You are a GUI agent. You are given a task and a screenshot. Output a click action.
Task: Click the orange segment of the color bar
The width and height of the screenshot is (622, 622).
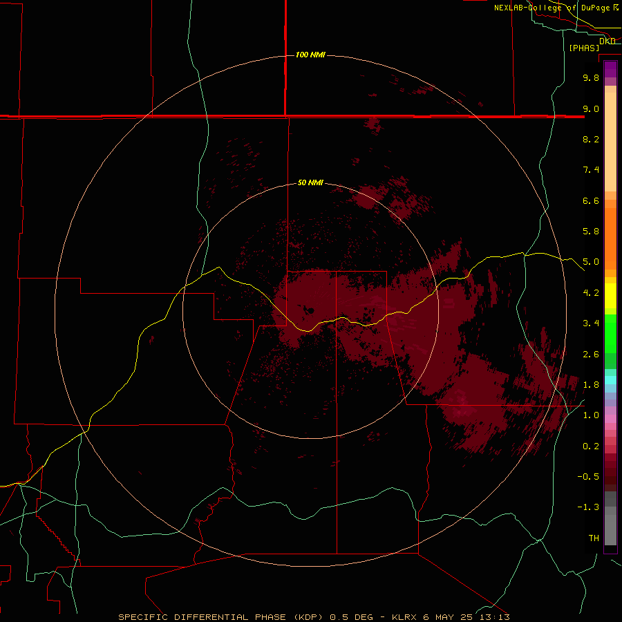pyautogui.click(x=610, y=239)
